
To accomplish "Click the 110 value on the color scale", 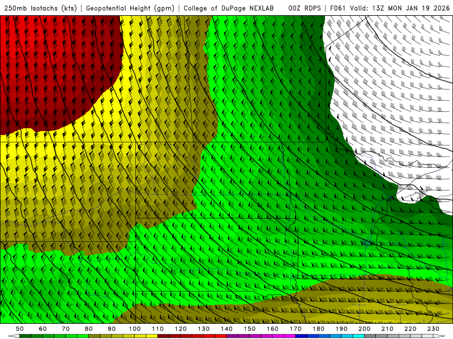I will [158, 329].
